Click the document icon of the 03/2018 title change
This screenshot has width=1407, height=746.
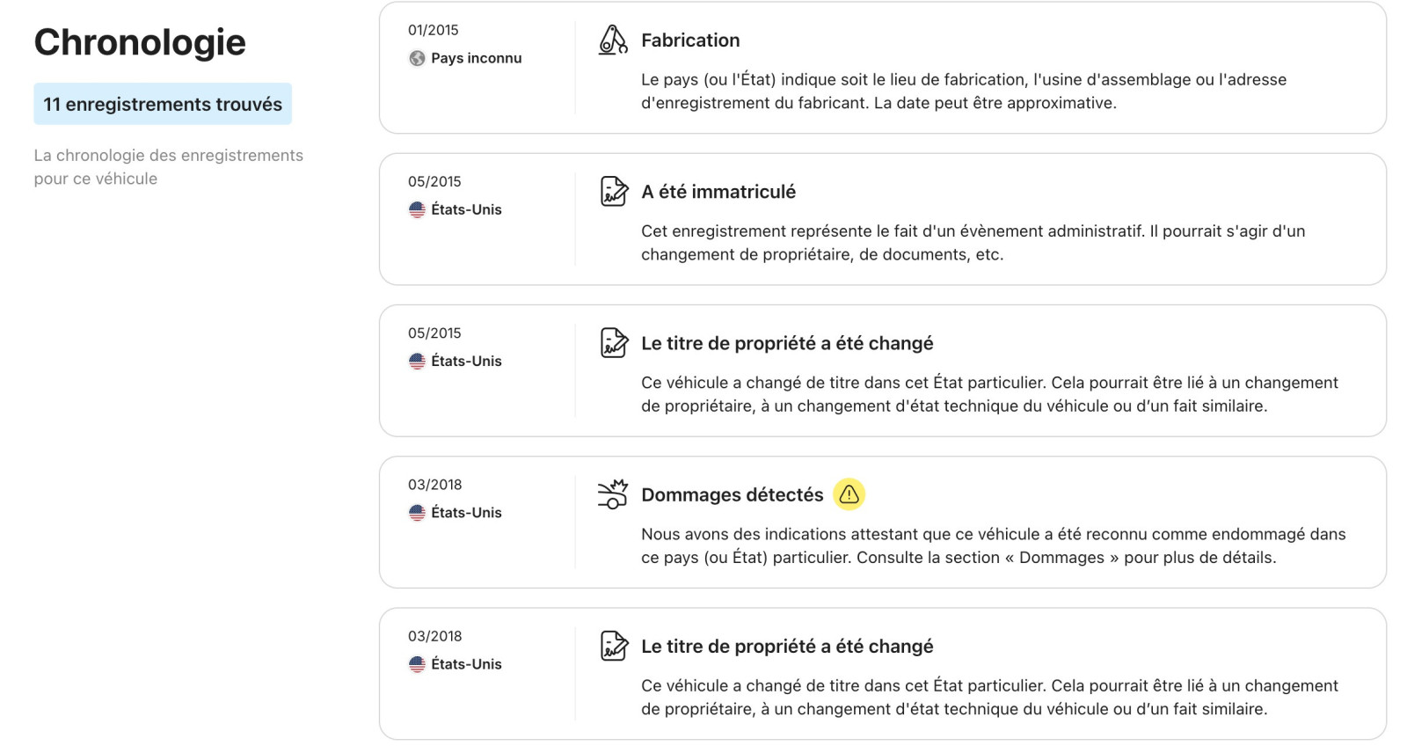point(614,646)
